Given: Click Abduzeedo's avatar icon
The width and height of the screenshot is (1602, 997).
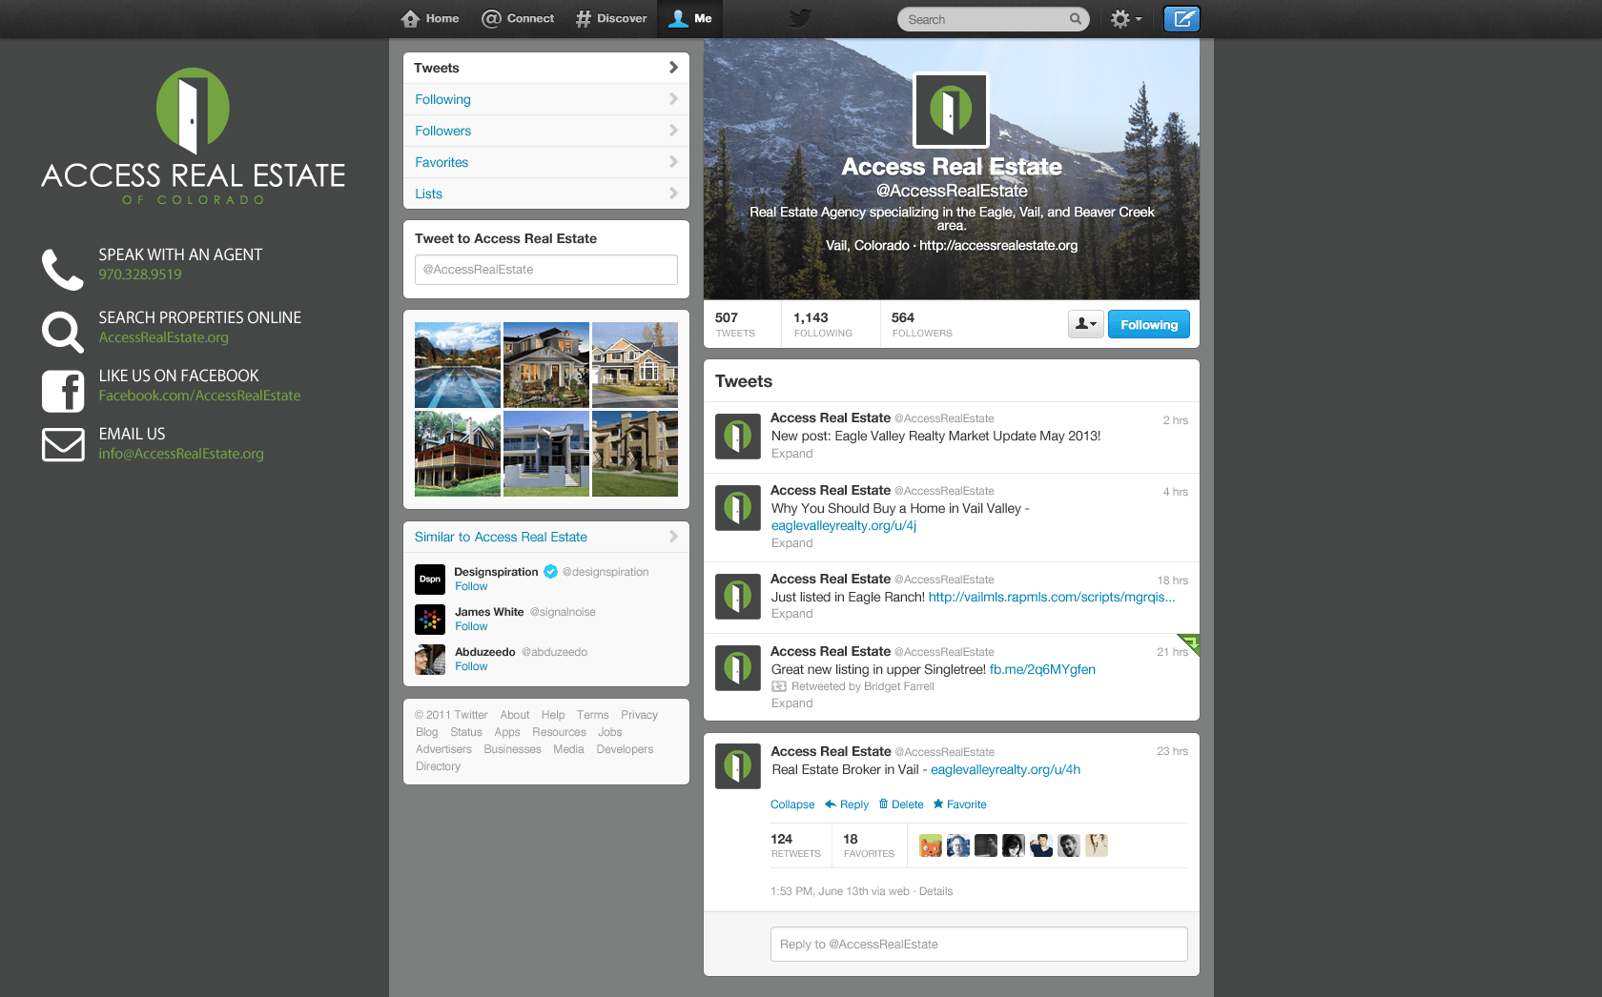Looking at the screenshot, I should [x=430, y=660].
